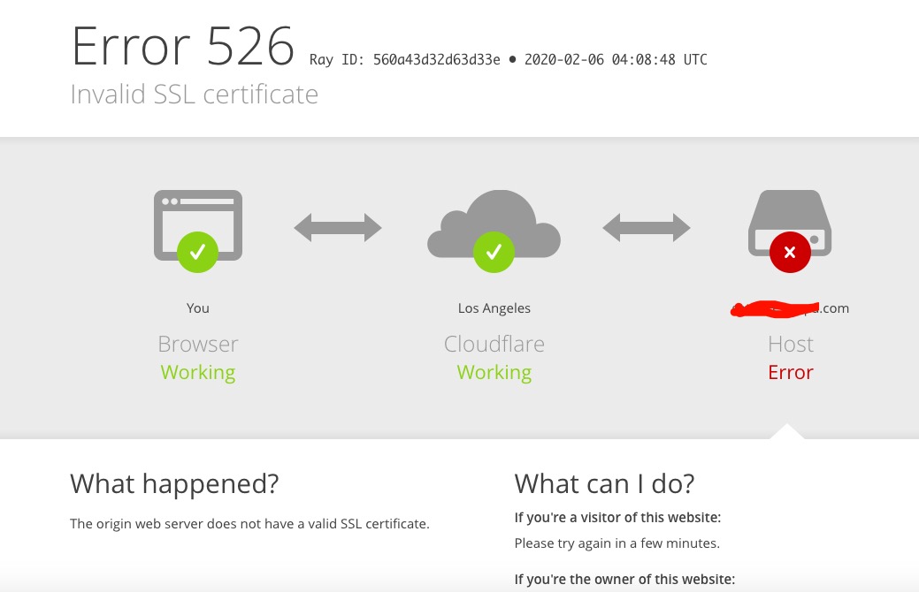Click the green "Working" status under Browser
Screen dimensions: 919x592
click(x=198, y=372)
